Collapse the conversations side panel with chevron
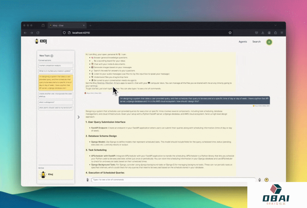The height and width of the screenshot is (208, 307). point(78,117)
